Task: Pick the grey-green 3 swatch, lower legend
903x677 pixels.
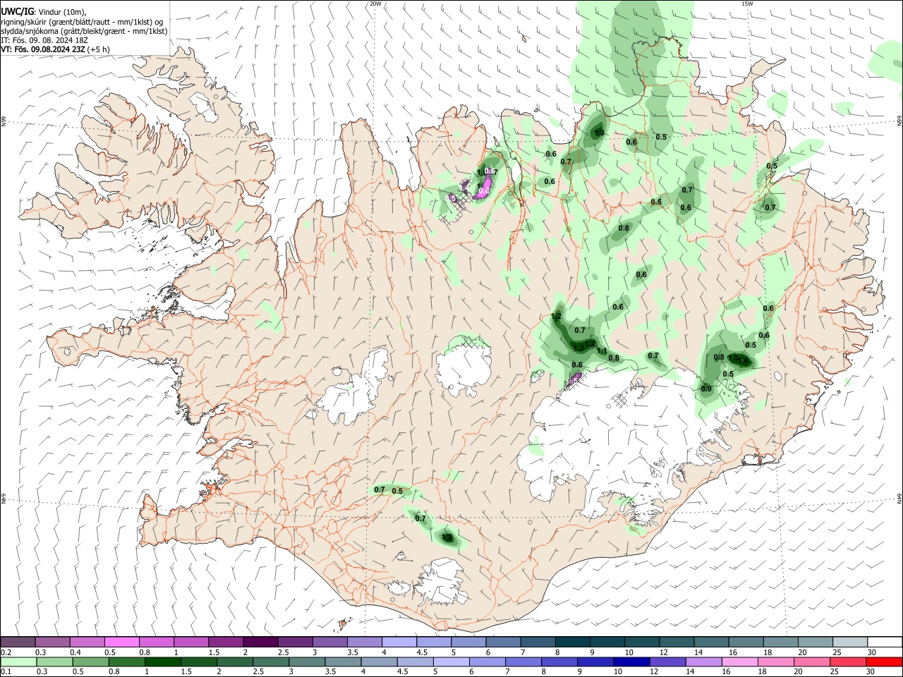Action: (307, 661)
